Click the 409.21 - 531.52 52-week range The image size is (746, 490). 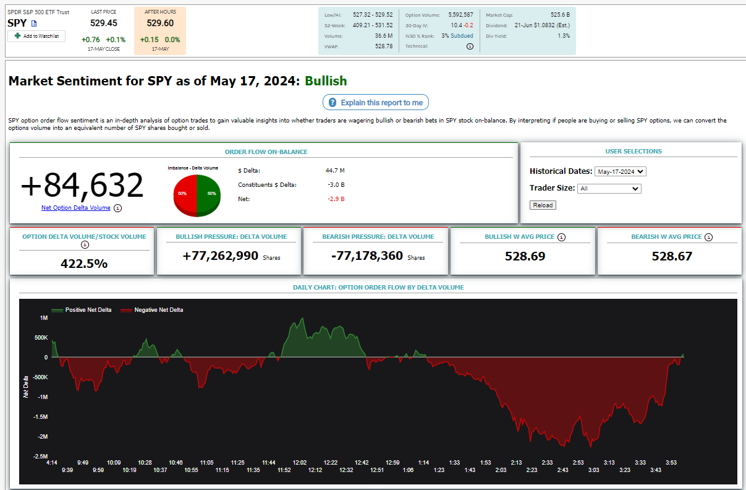373,25
